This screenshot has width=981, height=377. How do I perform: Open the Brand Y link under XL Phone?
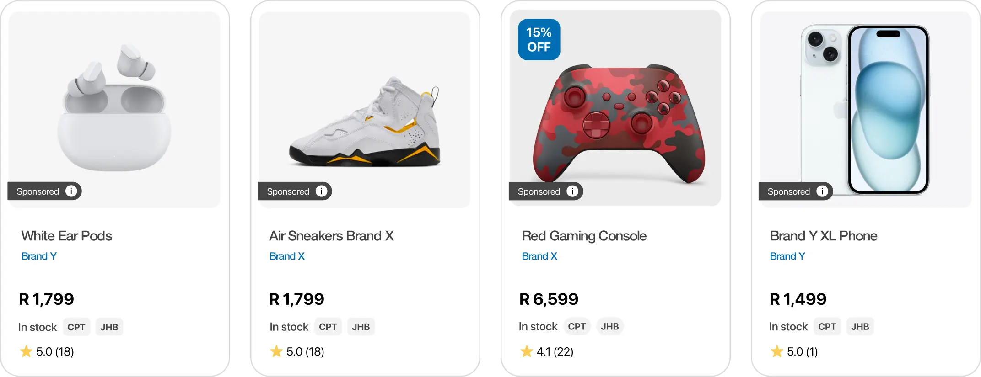pyautogui.click(x=787, y=256)
